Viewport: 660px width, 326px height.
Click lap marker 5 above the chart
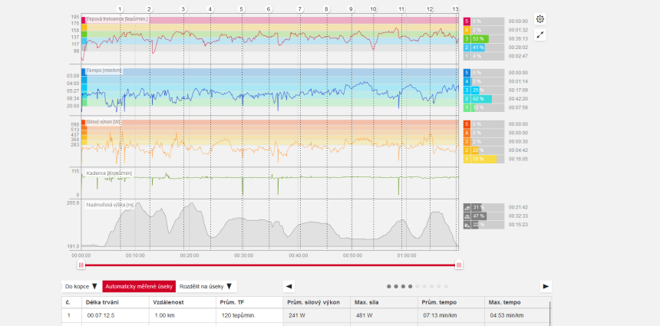[241, 9]
